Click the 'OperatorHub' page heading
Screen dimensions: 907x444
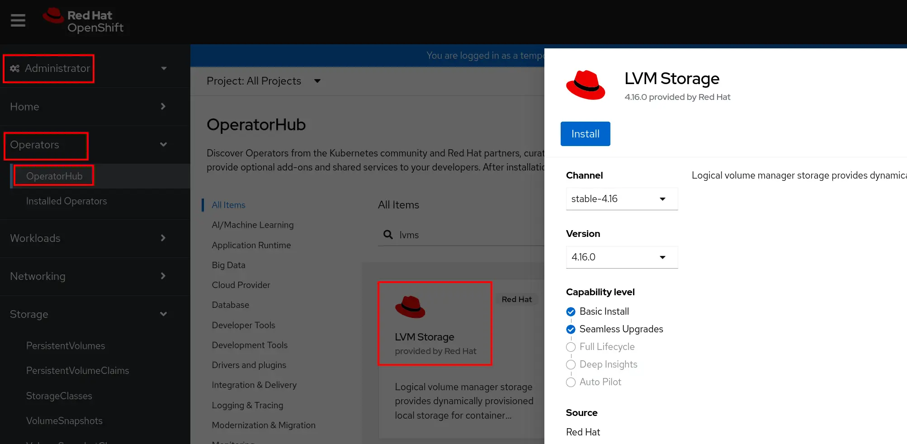click(256, 125)
